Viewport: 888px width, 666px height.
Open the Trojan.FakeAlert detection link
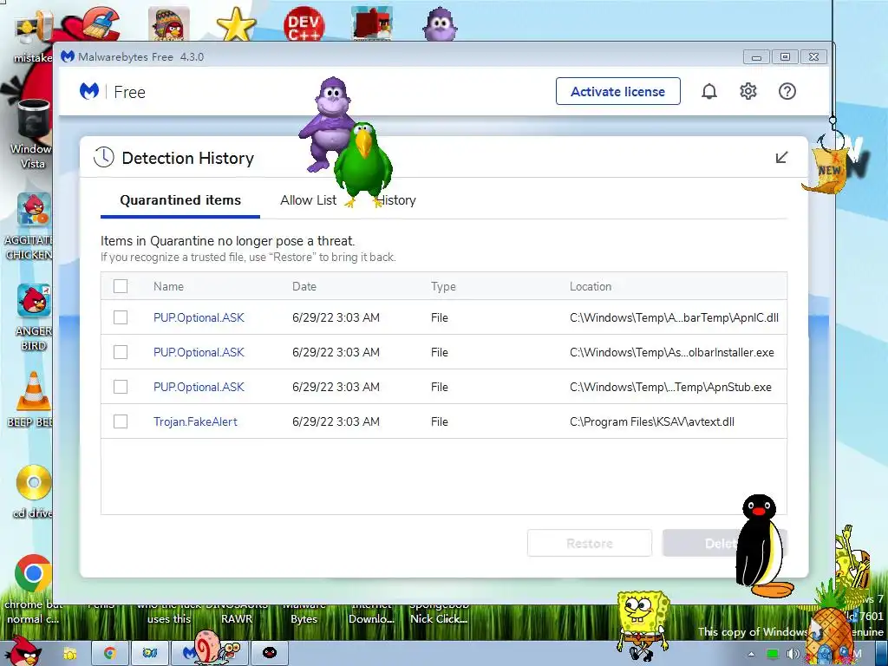[x=195, y=421]
